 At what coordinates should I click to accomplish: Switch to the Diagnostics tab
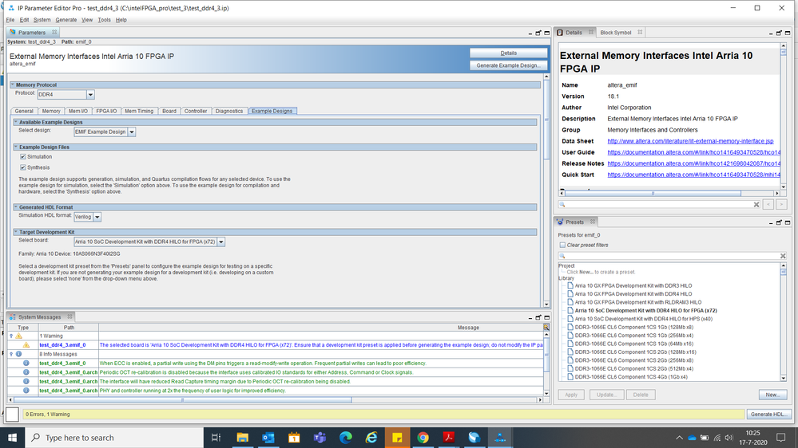tap(229, 111)
